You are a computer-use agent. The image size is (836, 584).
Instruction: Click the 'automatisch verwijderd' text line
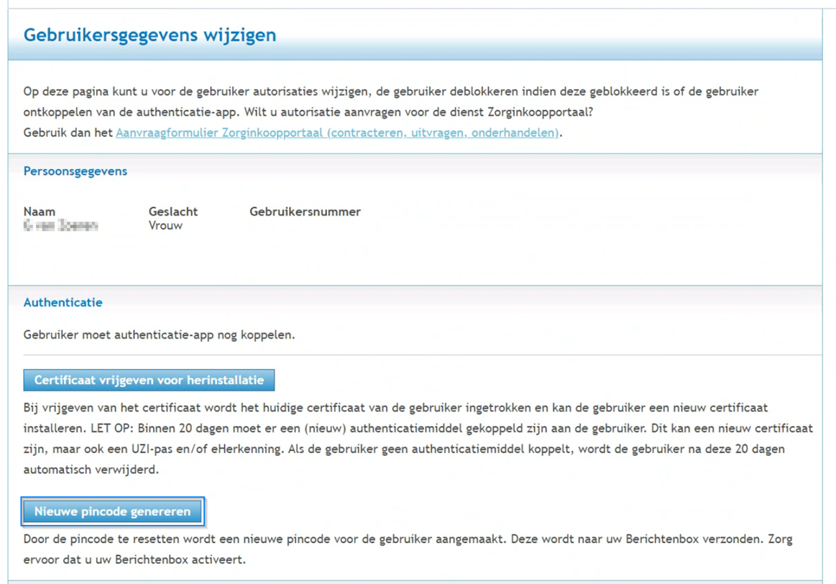[91, 470]
